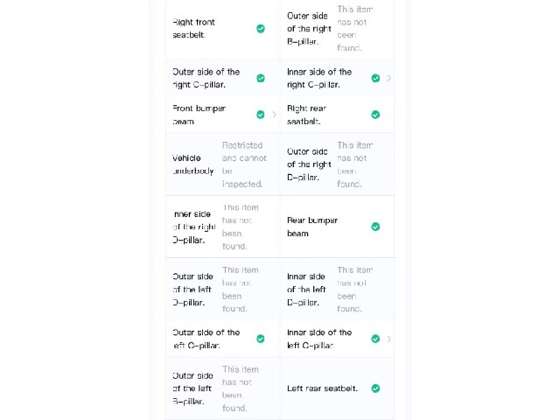This screenshot has width=560, height=420.
Task: Expand Inner side of right C-pillar chevron
Action: 388,78
